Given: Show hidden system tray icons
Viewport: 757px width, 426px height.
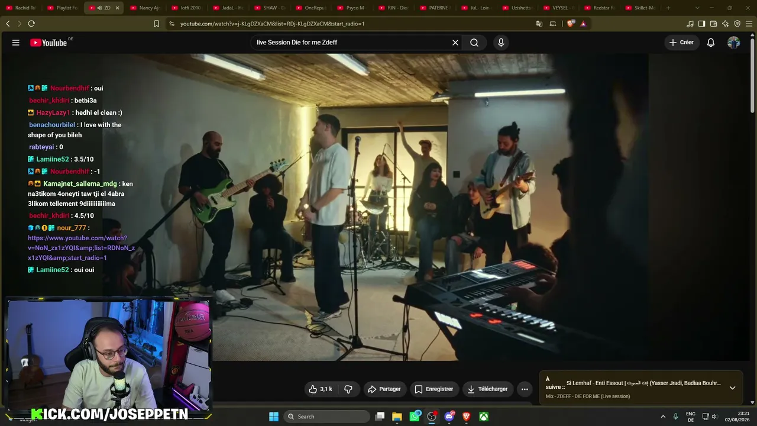Looking at the screenshot, I should (663, 417).
